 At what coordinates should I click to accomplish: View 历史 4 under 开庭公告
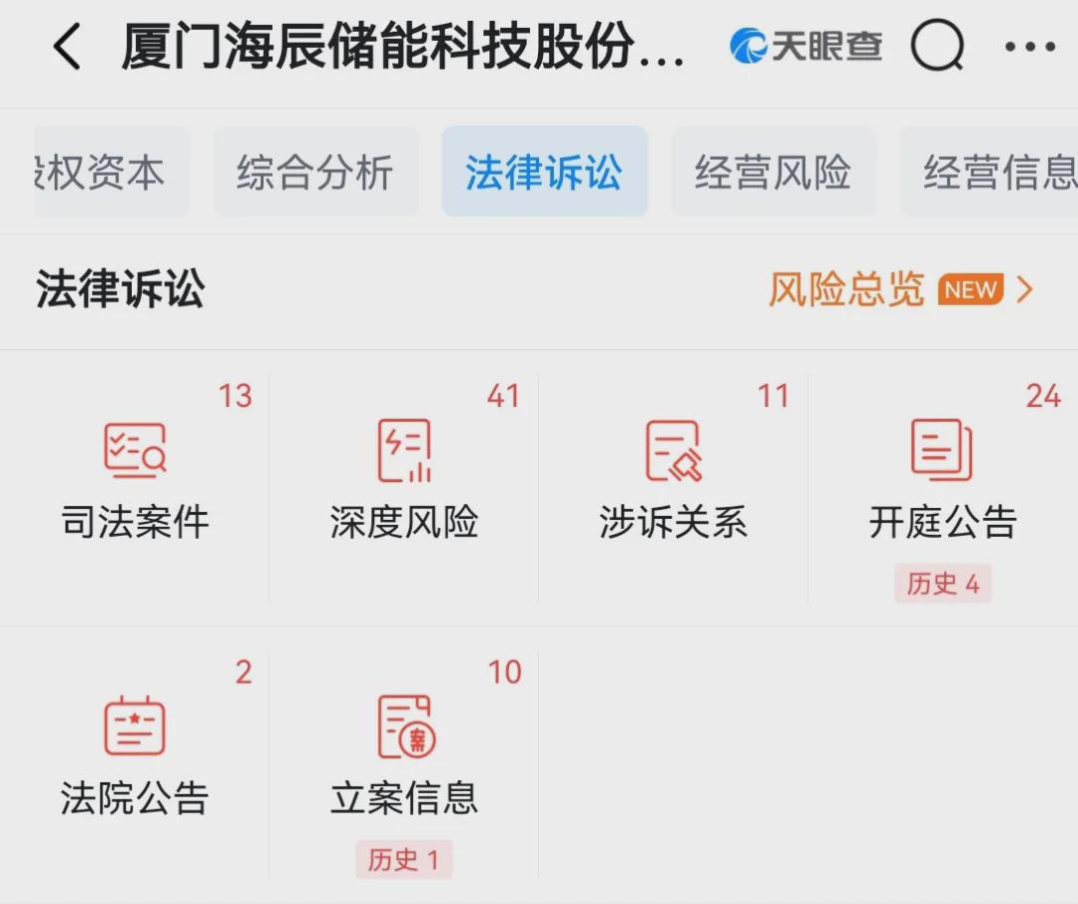tap(942, 584)
